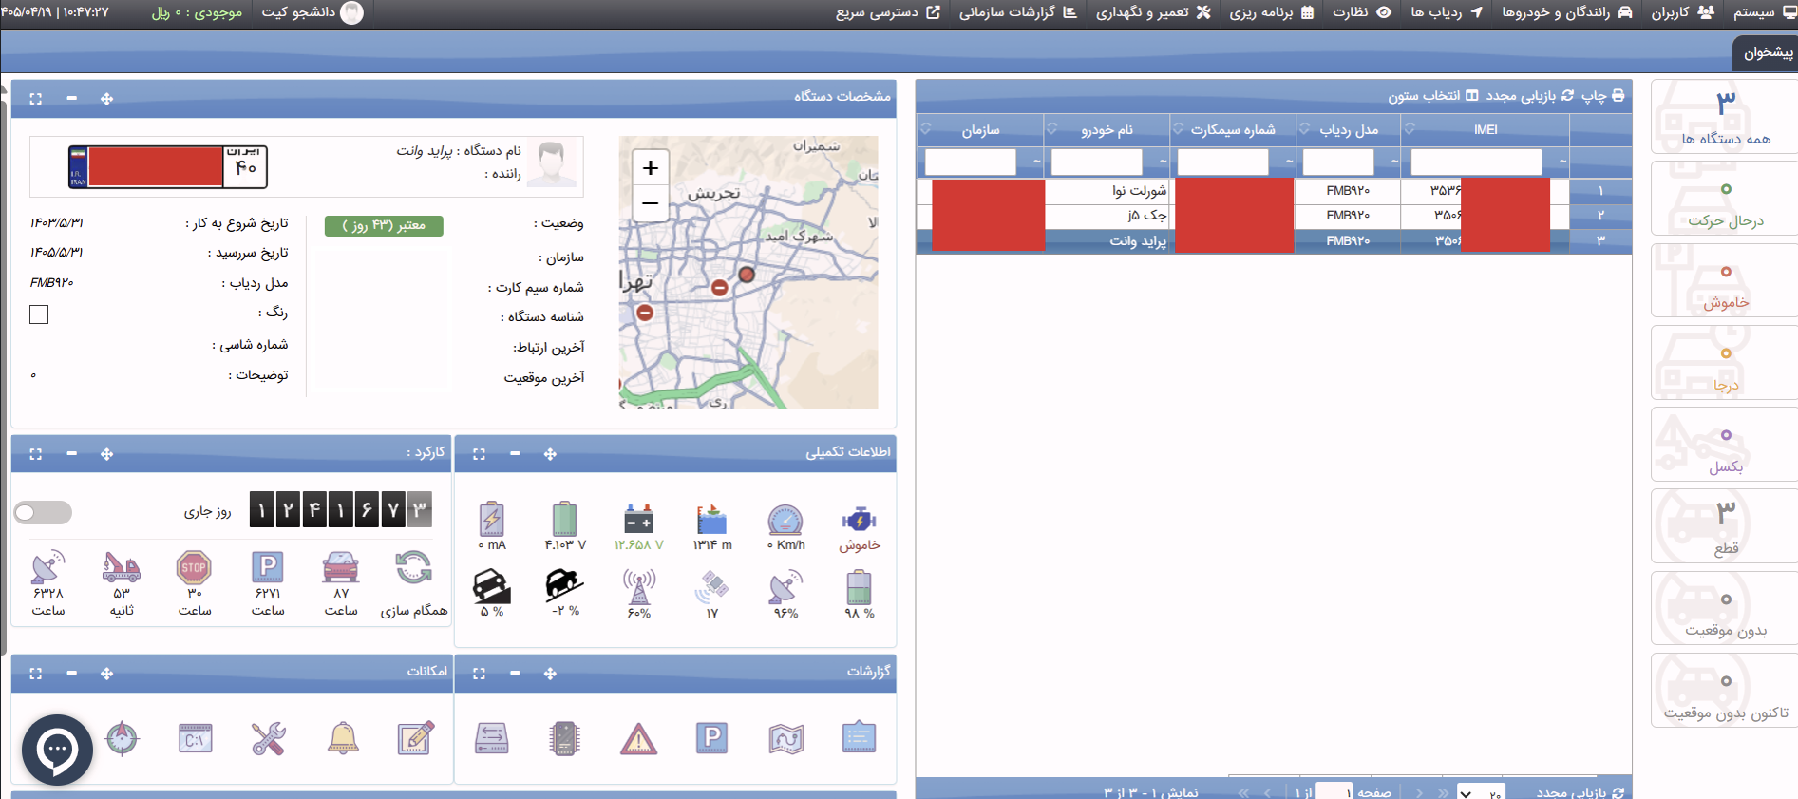Click the tow truck usage icon
The width and height of the screenshot is (1798, 799).
(x=122, y=568)
